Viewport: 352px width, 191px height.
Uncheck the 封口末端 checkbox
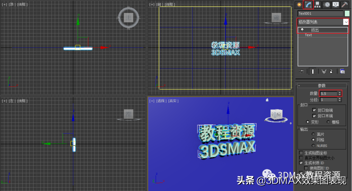click(314, 116)
